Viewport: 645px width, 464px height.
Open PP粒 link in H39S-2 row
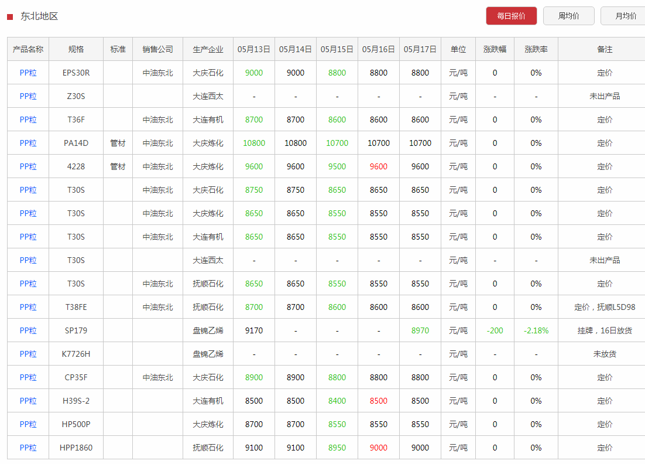point(28,401)
